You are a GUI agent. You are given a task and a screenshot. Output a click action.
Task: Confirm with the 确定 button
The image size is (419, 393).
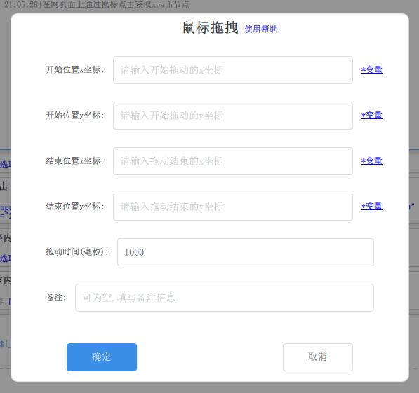pyautogui.click(x=102, y=357)
